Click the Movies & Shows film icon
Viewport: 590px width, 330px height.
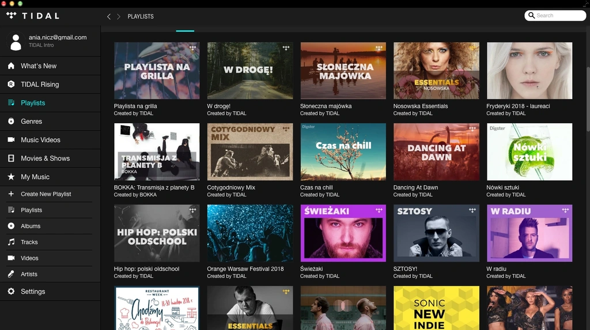click(x=11, y=158)
